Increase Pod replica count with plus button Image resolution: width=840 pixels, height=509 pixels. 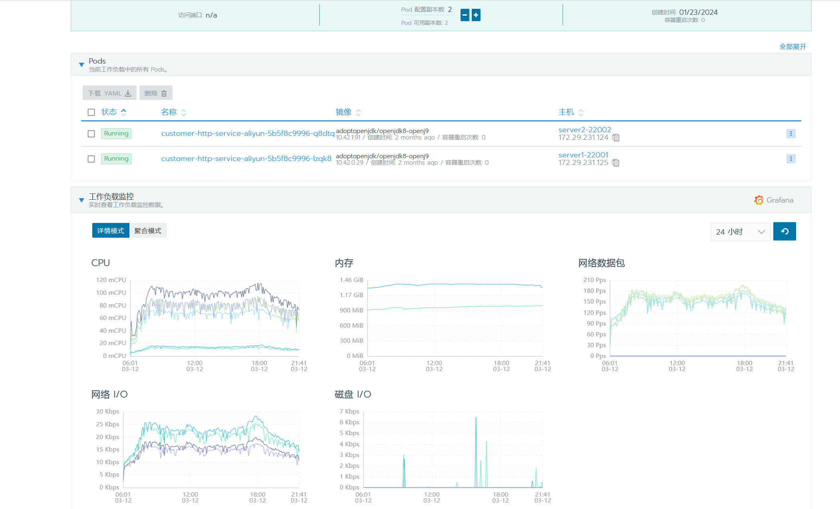(x=476, y=15)
